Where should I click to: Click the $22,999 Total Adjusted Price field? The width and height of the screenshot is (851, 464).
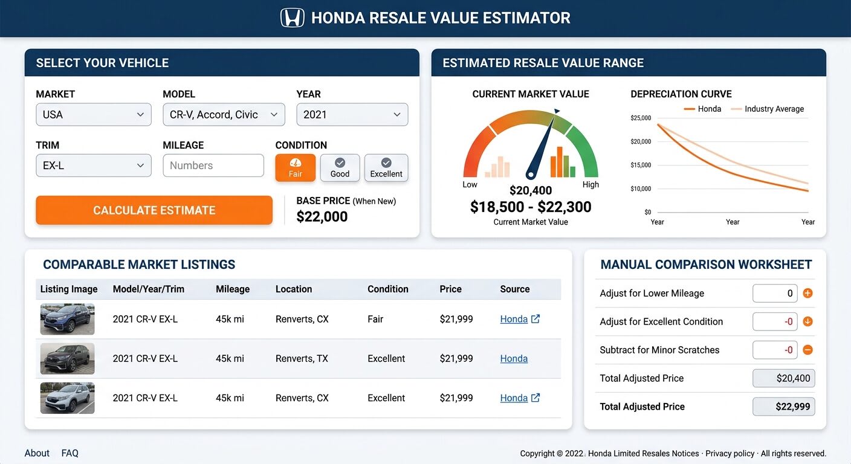(783, 407)
